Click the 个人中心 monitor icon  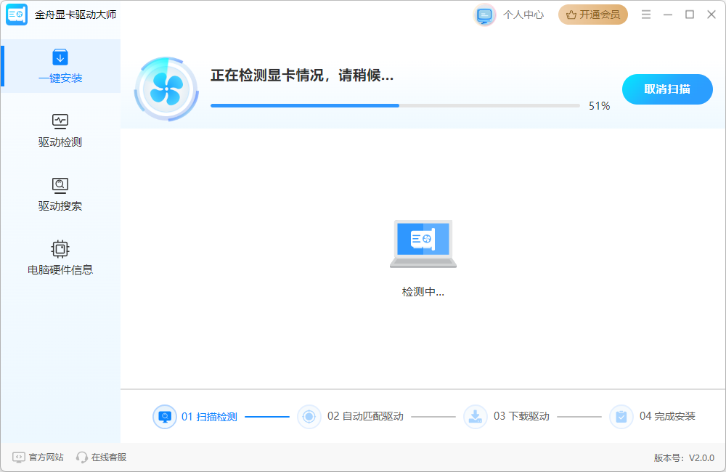tap(484, 14)
